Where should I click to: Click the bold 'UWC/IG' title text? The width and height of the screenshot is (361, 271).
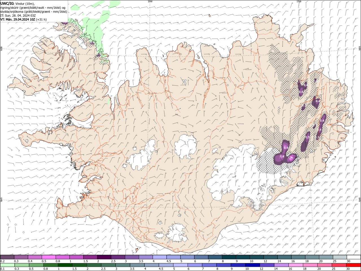(x=7, y=3)
